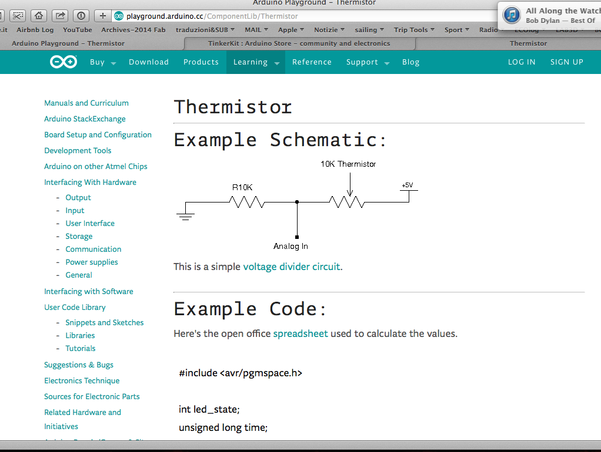This screenshot has width=601, height=452.
Task: Open Archives-2014 Fab bookmark
Action: (x=133, y=30)
